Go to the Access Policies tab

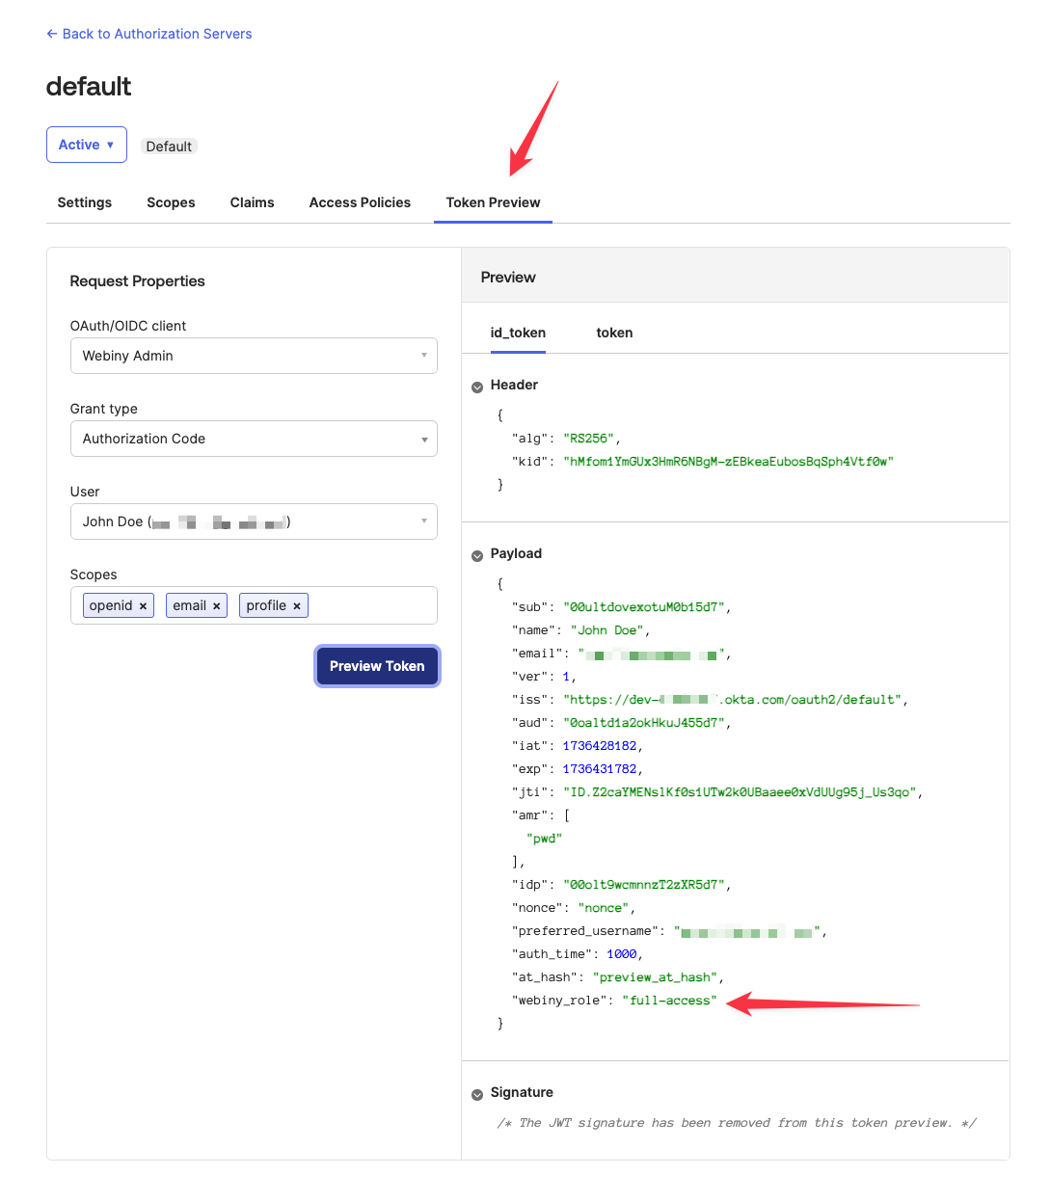pos(360,202)
